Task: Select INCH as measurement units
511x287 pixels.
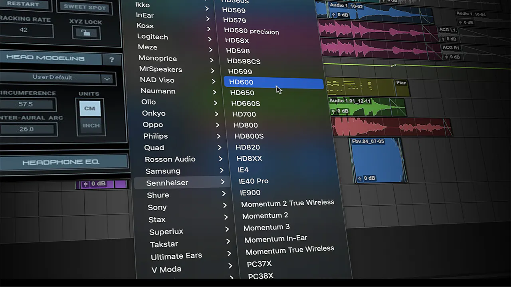Action: pos(91,126)
